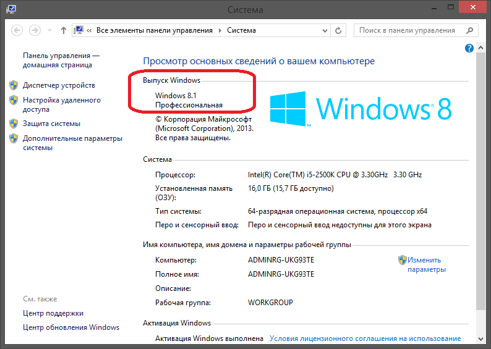Go back with the back arrow

17,30
